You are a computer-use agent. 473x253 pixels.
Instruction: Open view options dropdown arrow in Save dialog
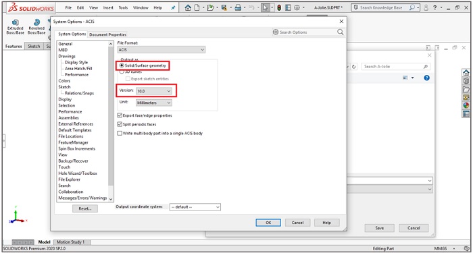[412, 78]
